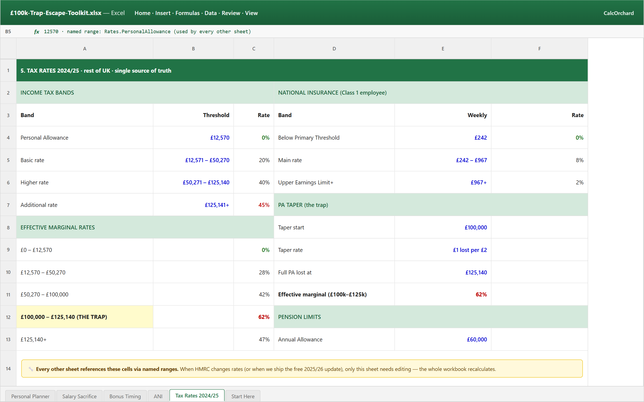The image size is (644, 402).
Task: Select row 12 header
Action: (x=8, y=317)
